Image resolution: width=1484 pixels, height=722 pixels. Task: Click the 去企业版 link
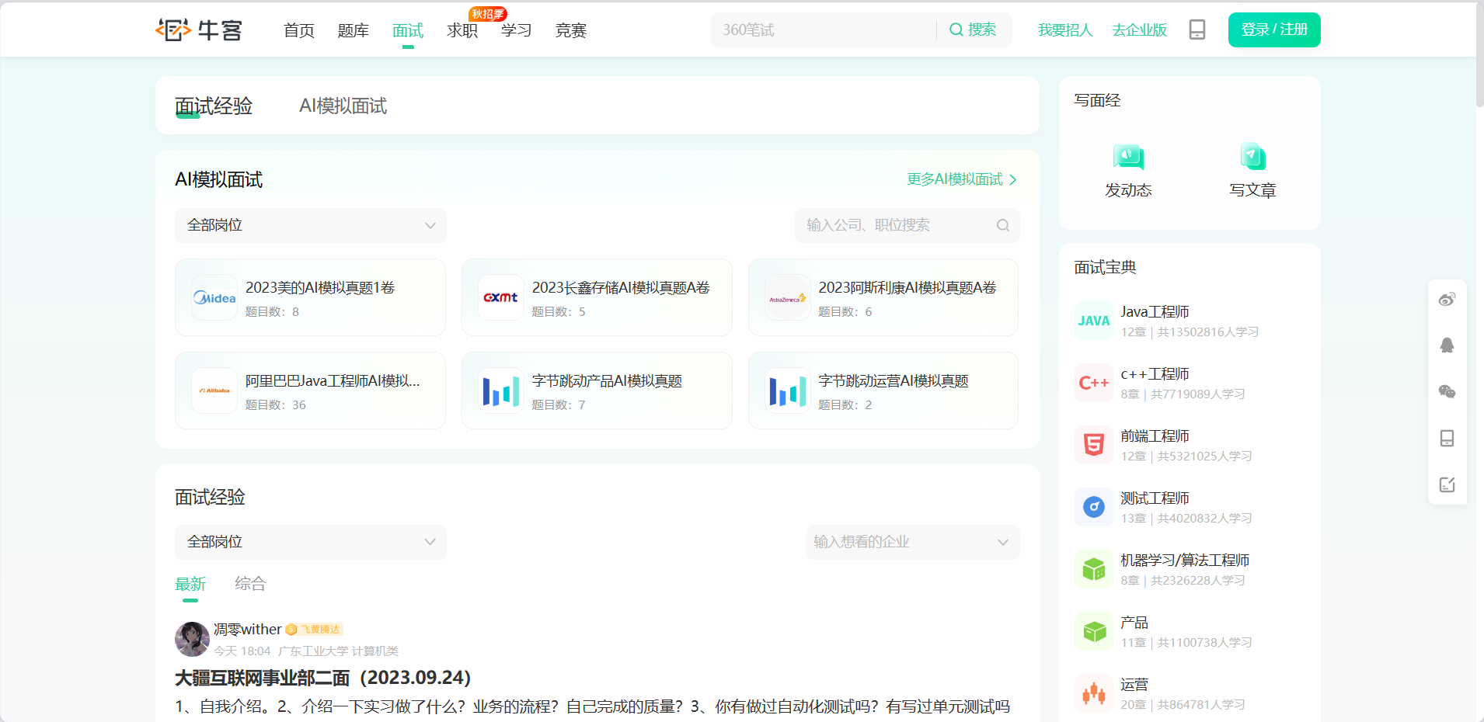click(1139, 30)
